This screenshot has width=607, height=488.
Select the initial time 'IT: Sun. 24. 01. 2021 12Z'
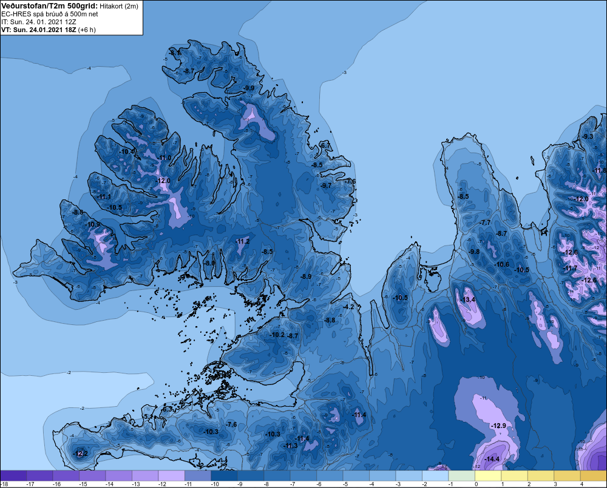click(x=38, y=22)
